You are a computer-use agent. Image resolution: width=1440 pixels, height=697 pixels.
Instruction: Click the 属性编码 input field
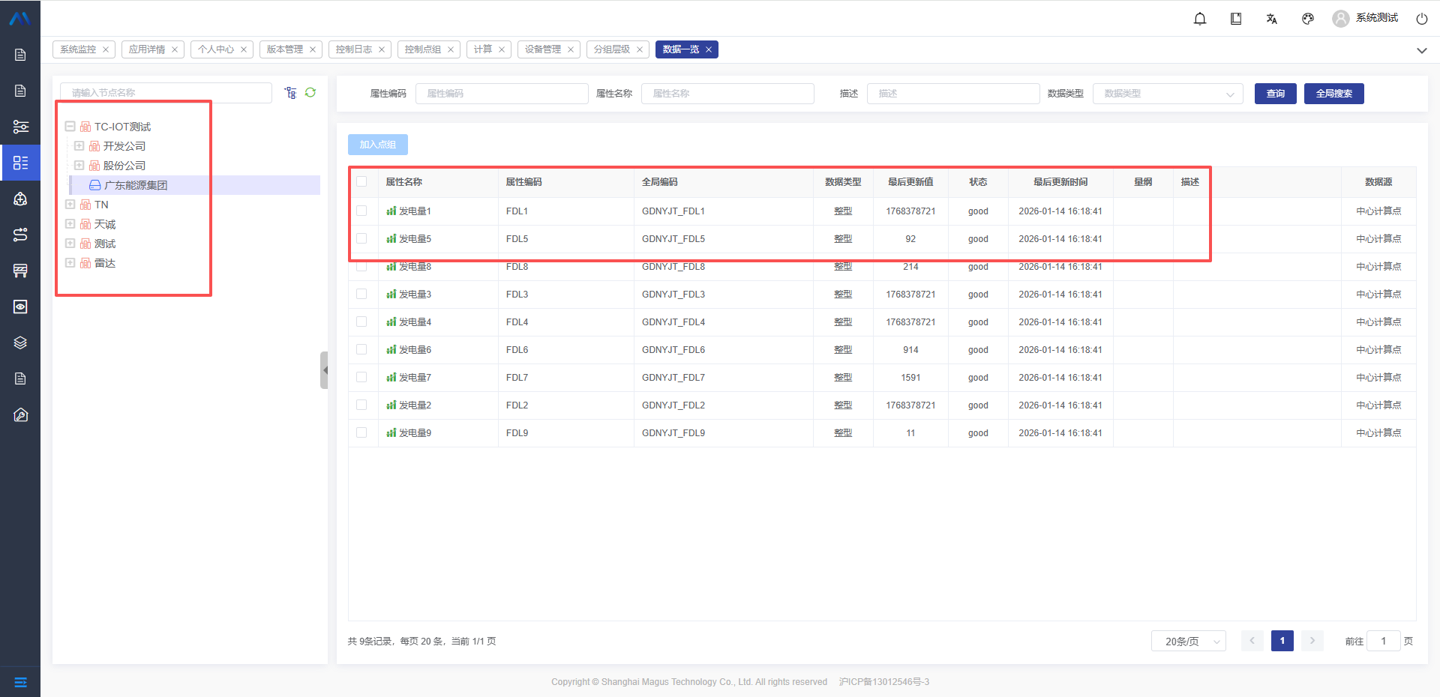(x=502, y=94)
